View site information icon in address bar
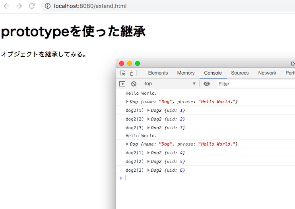This screenshot has width=295, height=209. tap(48, 6)
